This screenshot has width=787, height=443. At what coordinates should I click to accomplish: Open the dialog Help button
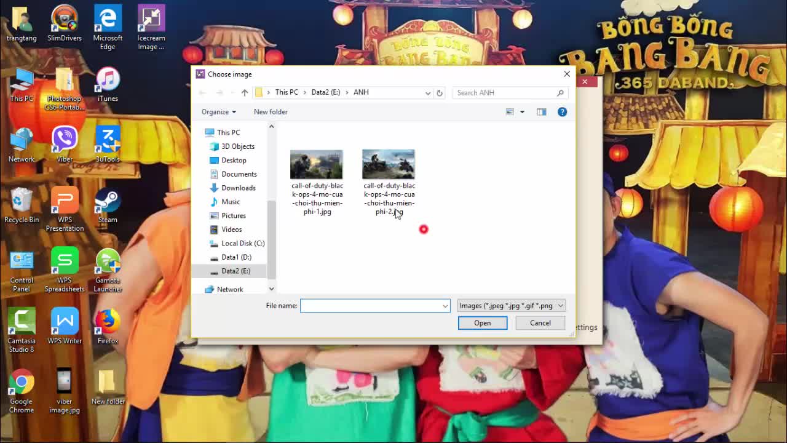(x=562, y=112)
